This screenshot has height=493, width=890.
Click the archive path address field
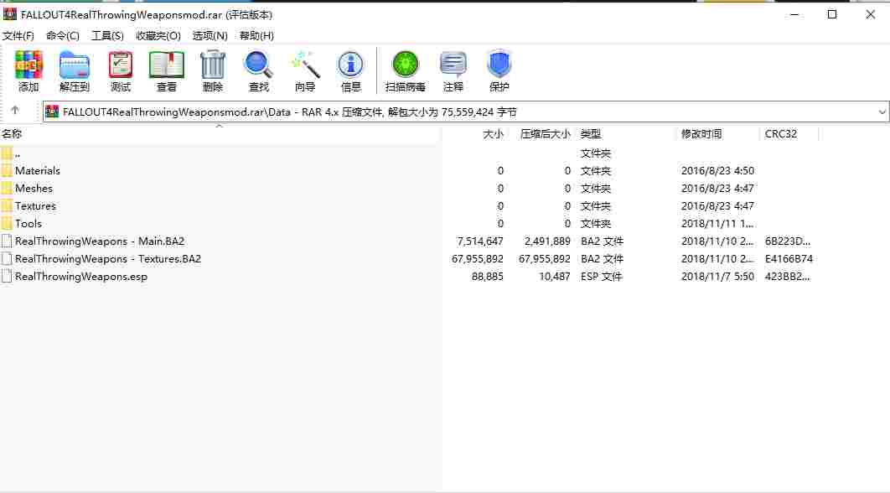pos(465,112)
